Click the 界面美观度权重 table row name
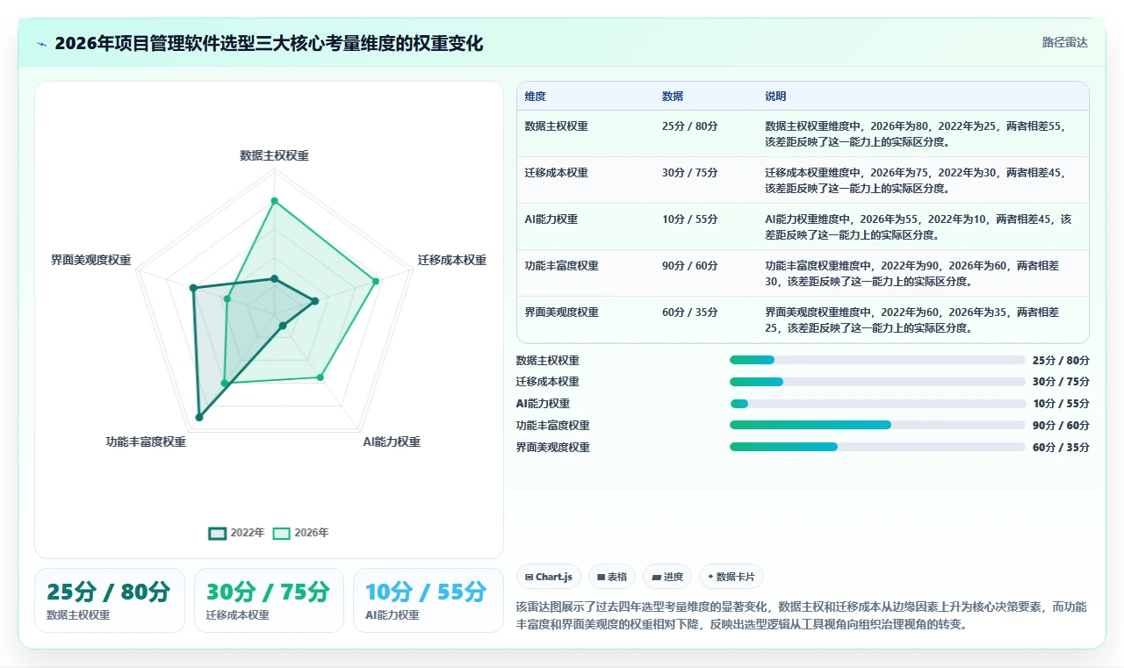The height and width of the screenshot is (668, 1124). [x=561, y=312]
